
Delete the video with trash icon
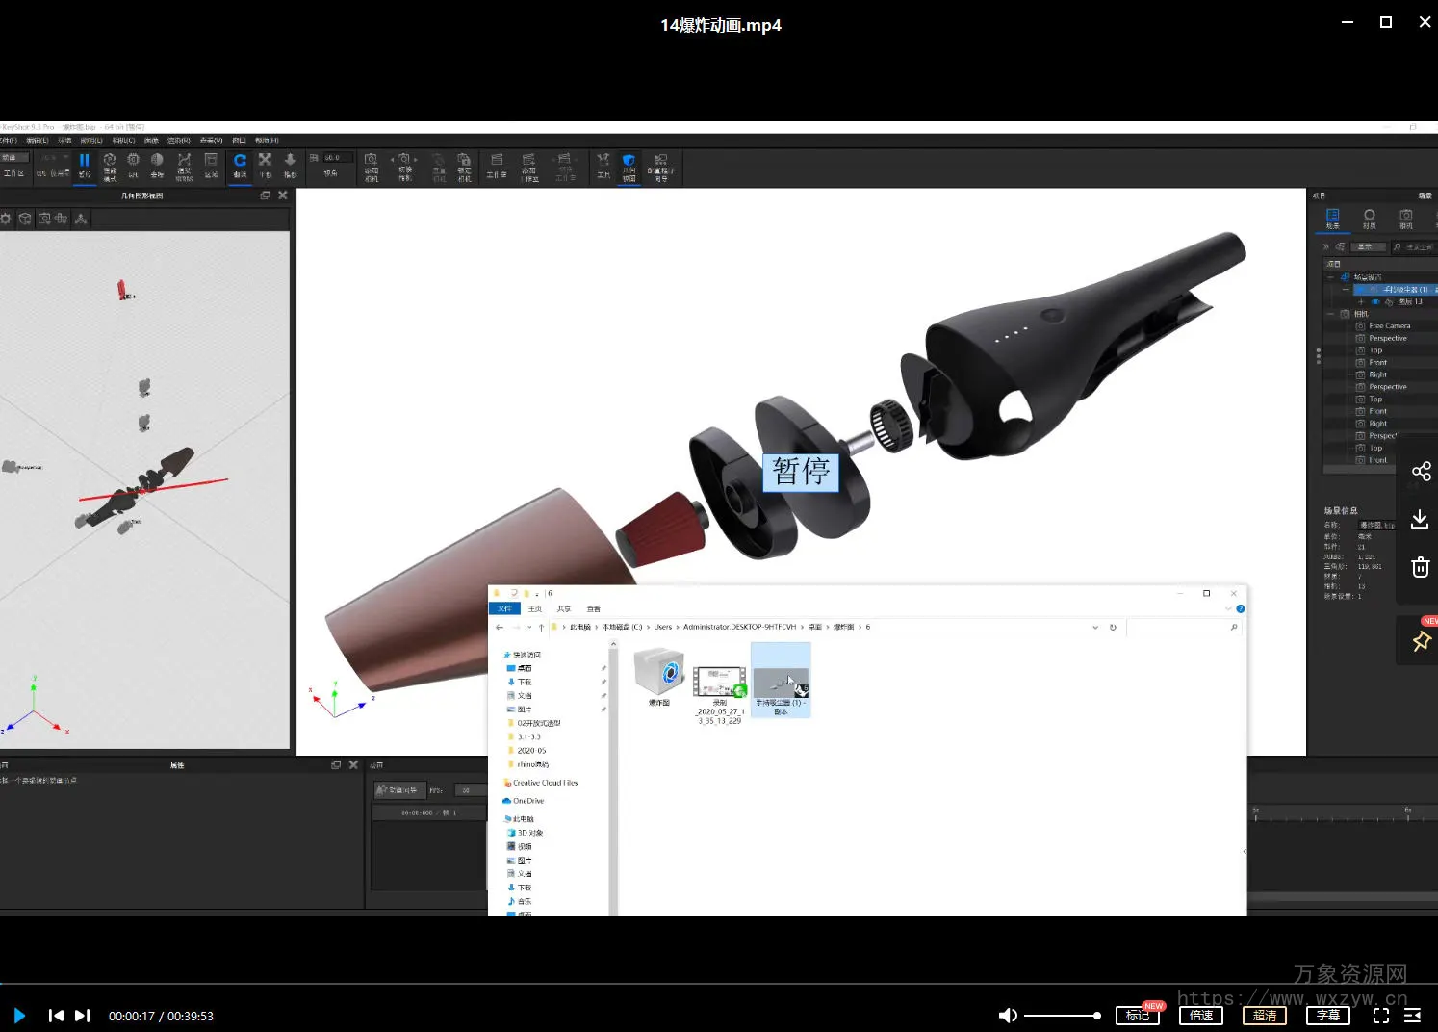[1420, 567]
